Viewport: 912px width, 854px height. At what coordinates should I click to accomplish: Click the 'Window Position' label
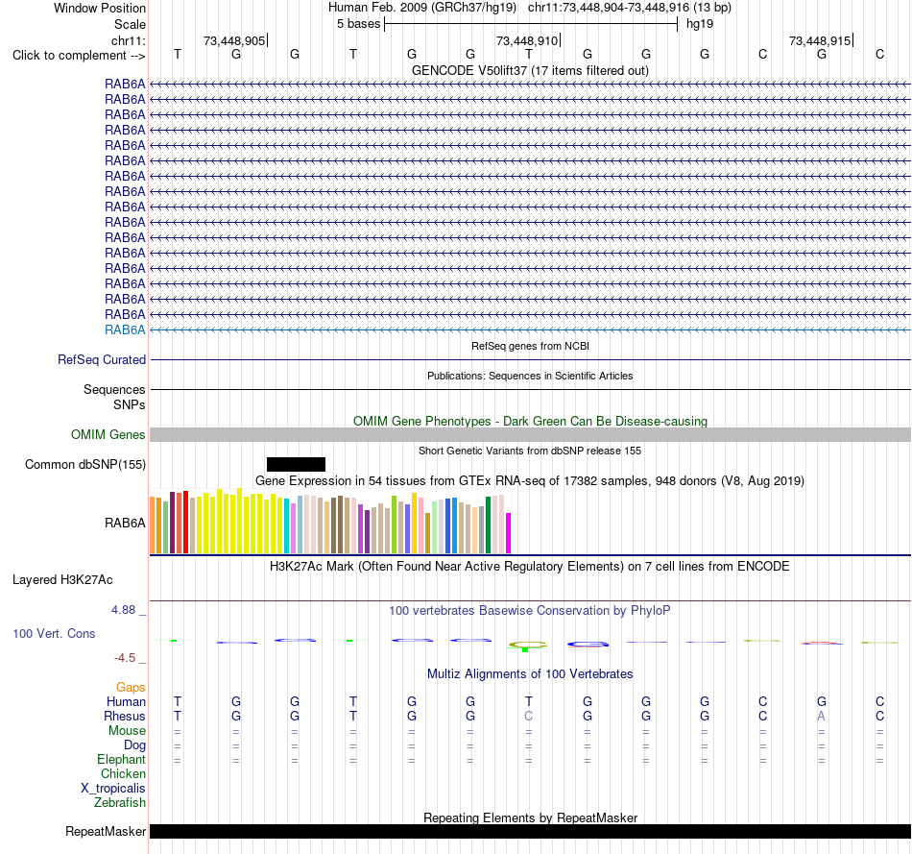100,8
